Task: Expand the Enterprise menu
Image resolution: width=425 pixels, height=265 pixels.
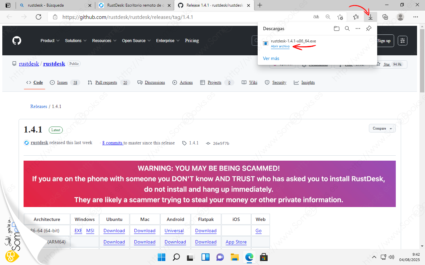Action: tap(168, 41)
